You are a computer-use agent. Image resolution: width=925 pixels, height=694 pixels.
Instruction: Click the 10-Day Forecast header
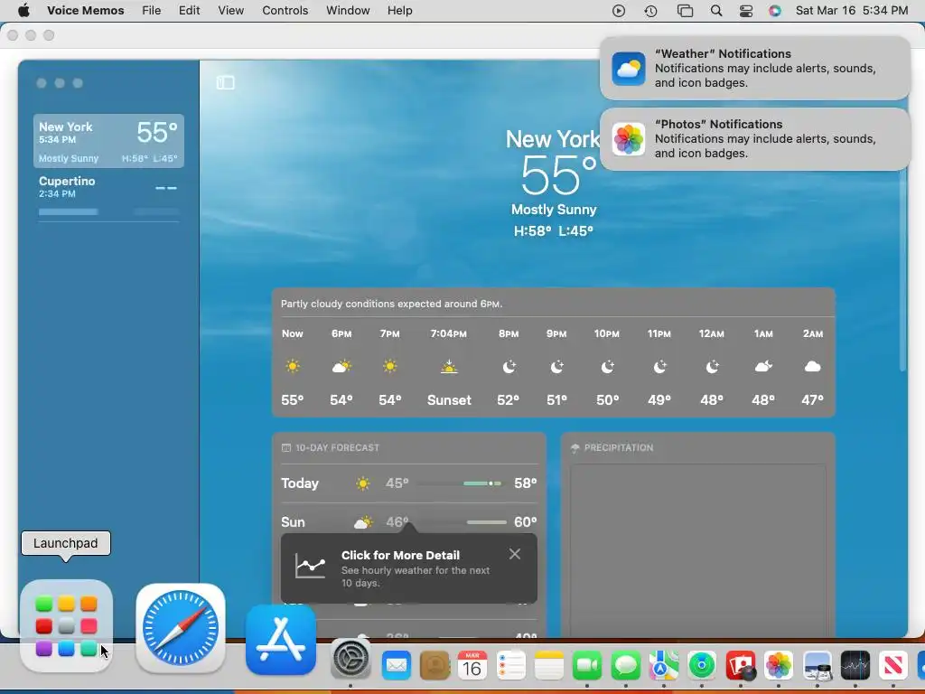331,447
